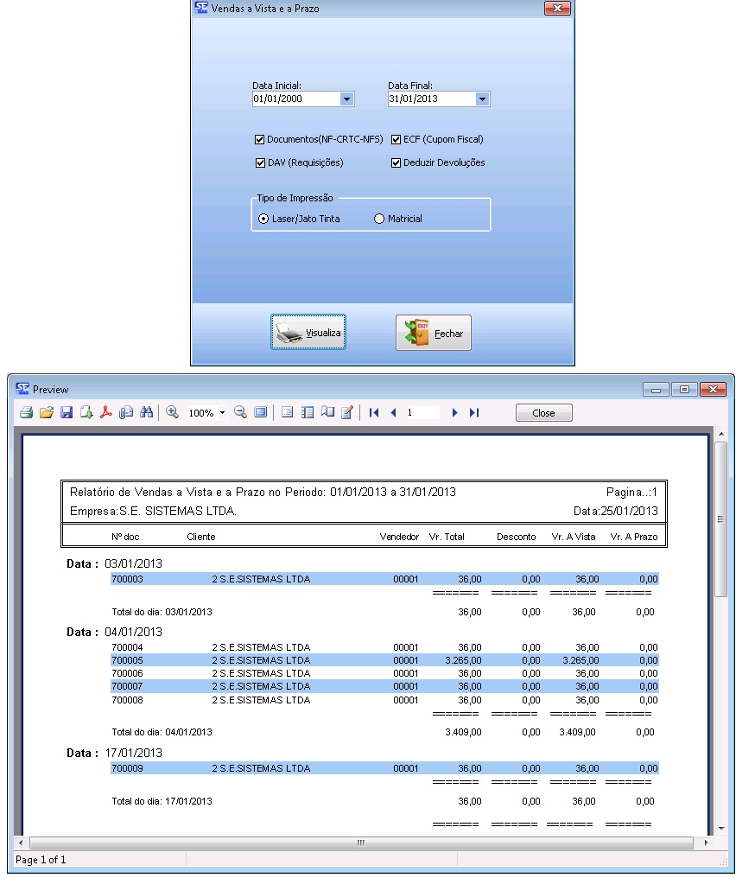
Task: Disable the Deduzir Devoluções option
Action: [x=397, y=162]
